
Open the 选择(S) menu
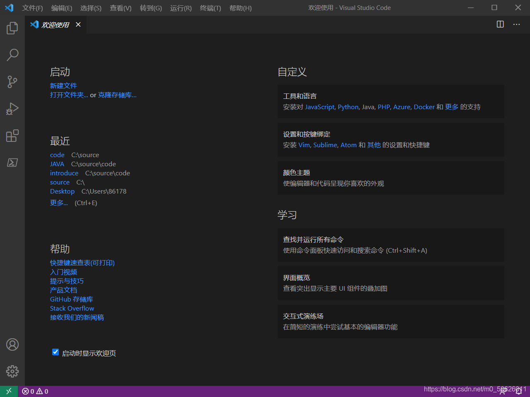(x=91, y=8)
